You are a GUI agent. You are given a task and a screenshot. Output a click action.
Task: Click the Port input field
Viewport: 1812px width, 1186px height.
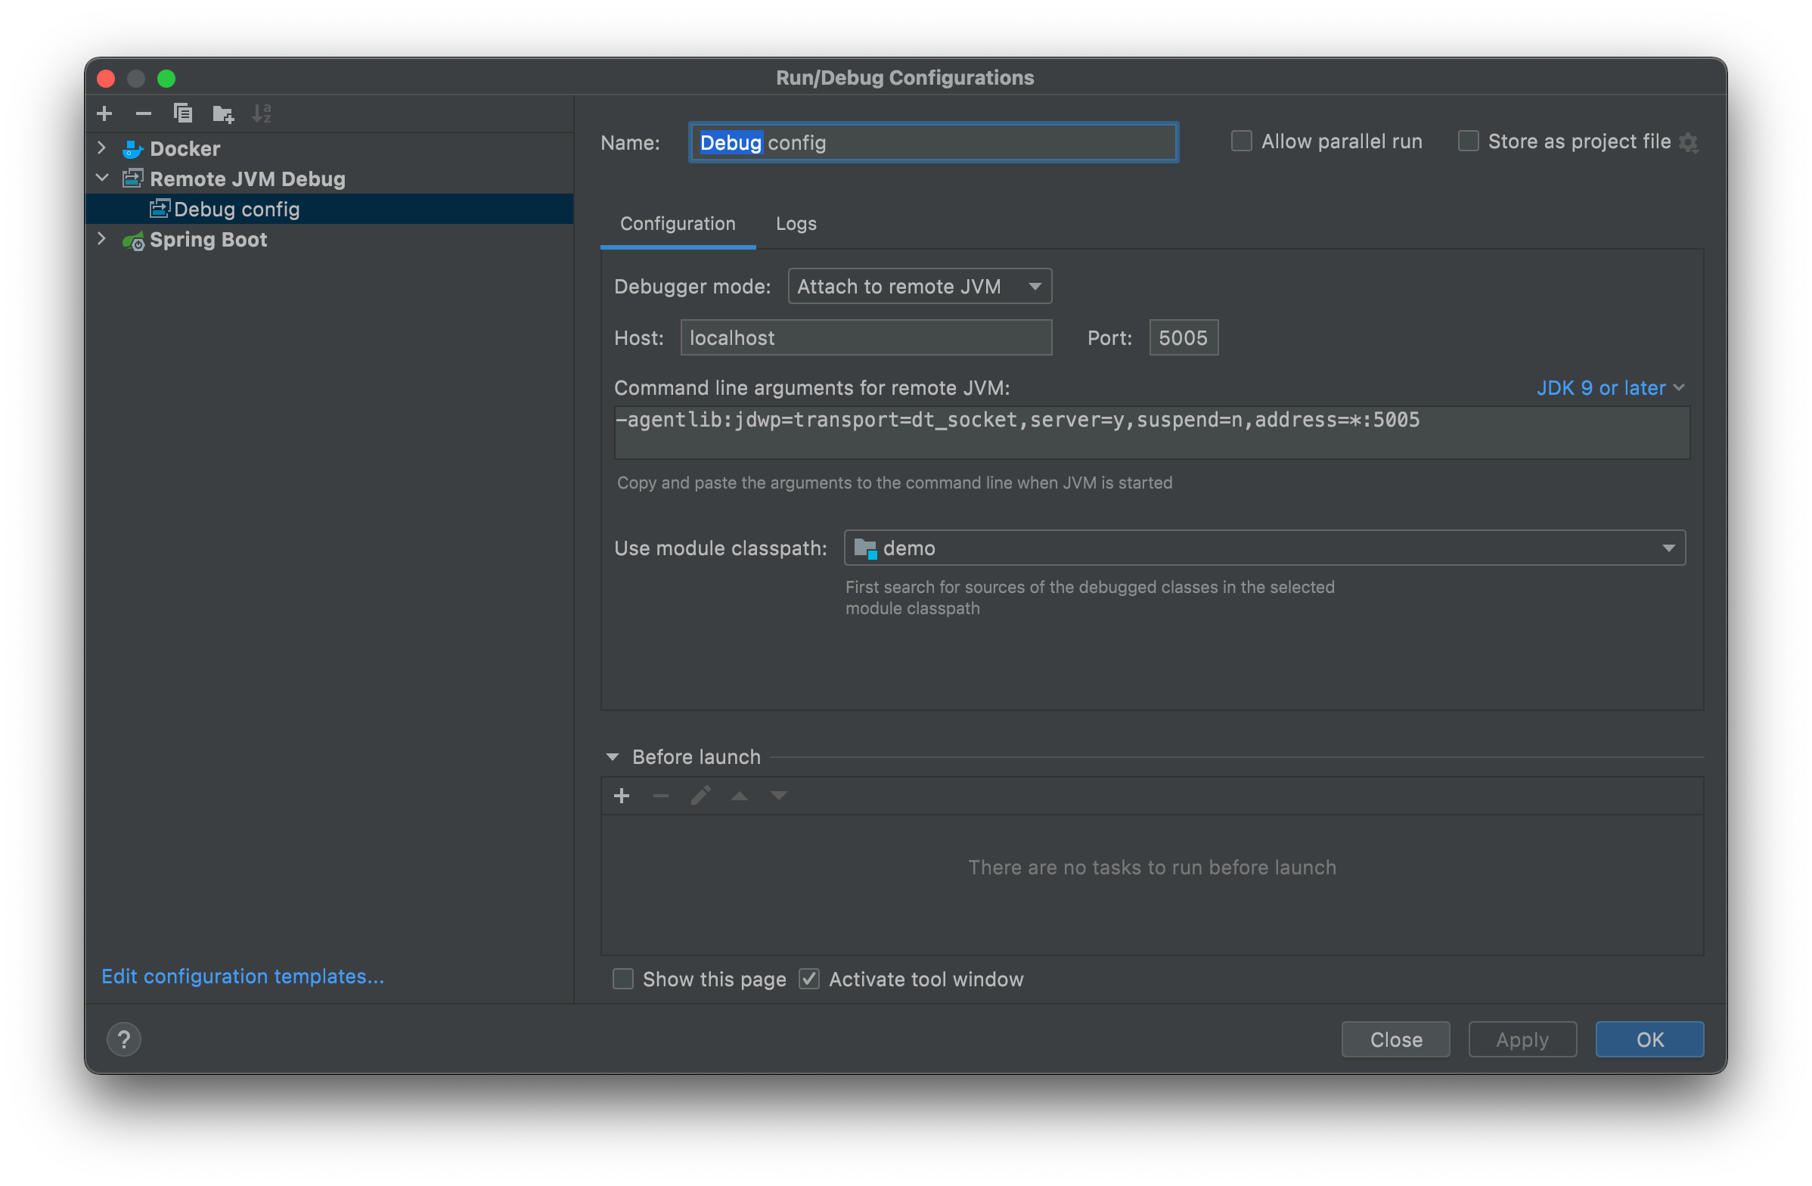[x=1182, y=338]
